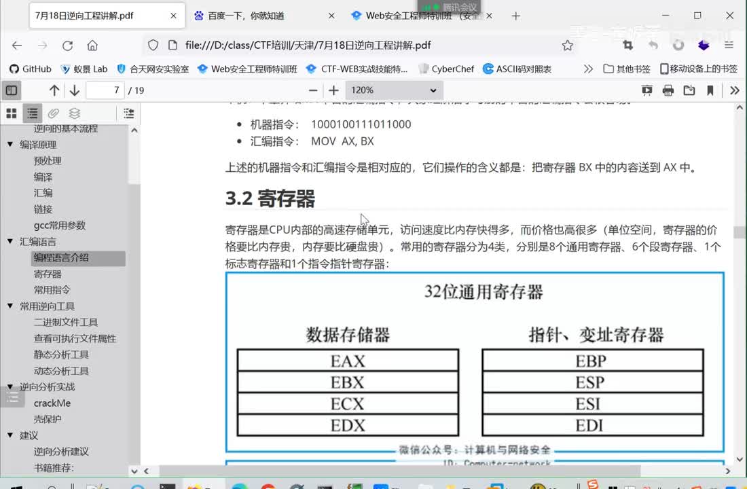Open 其他书签 folder
Viewport: 747px width, 489px height.
(x=627, y=69)
